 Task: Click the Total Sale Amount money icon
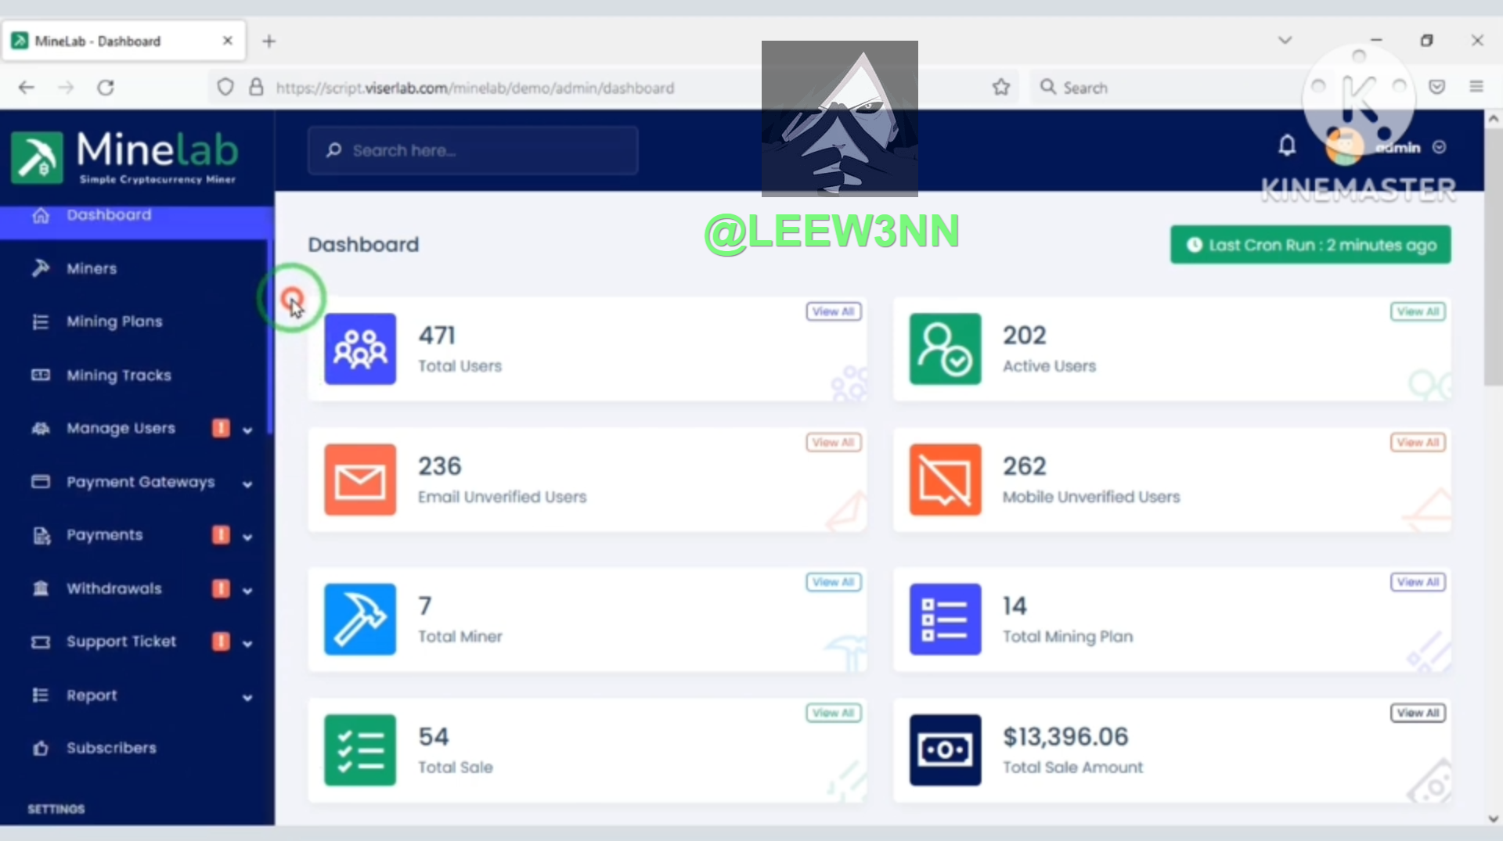point(945,749)
